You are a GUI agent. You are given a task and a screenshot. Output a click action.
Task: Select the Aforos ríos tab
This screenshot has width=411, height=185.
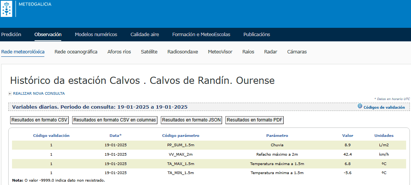(x=119, y=52)
